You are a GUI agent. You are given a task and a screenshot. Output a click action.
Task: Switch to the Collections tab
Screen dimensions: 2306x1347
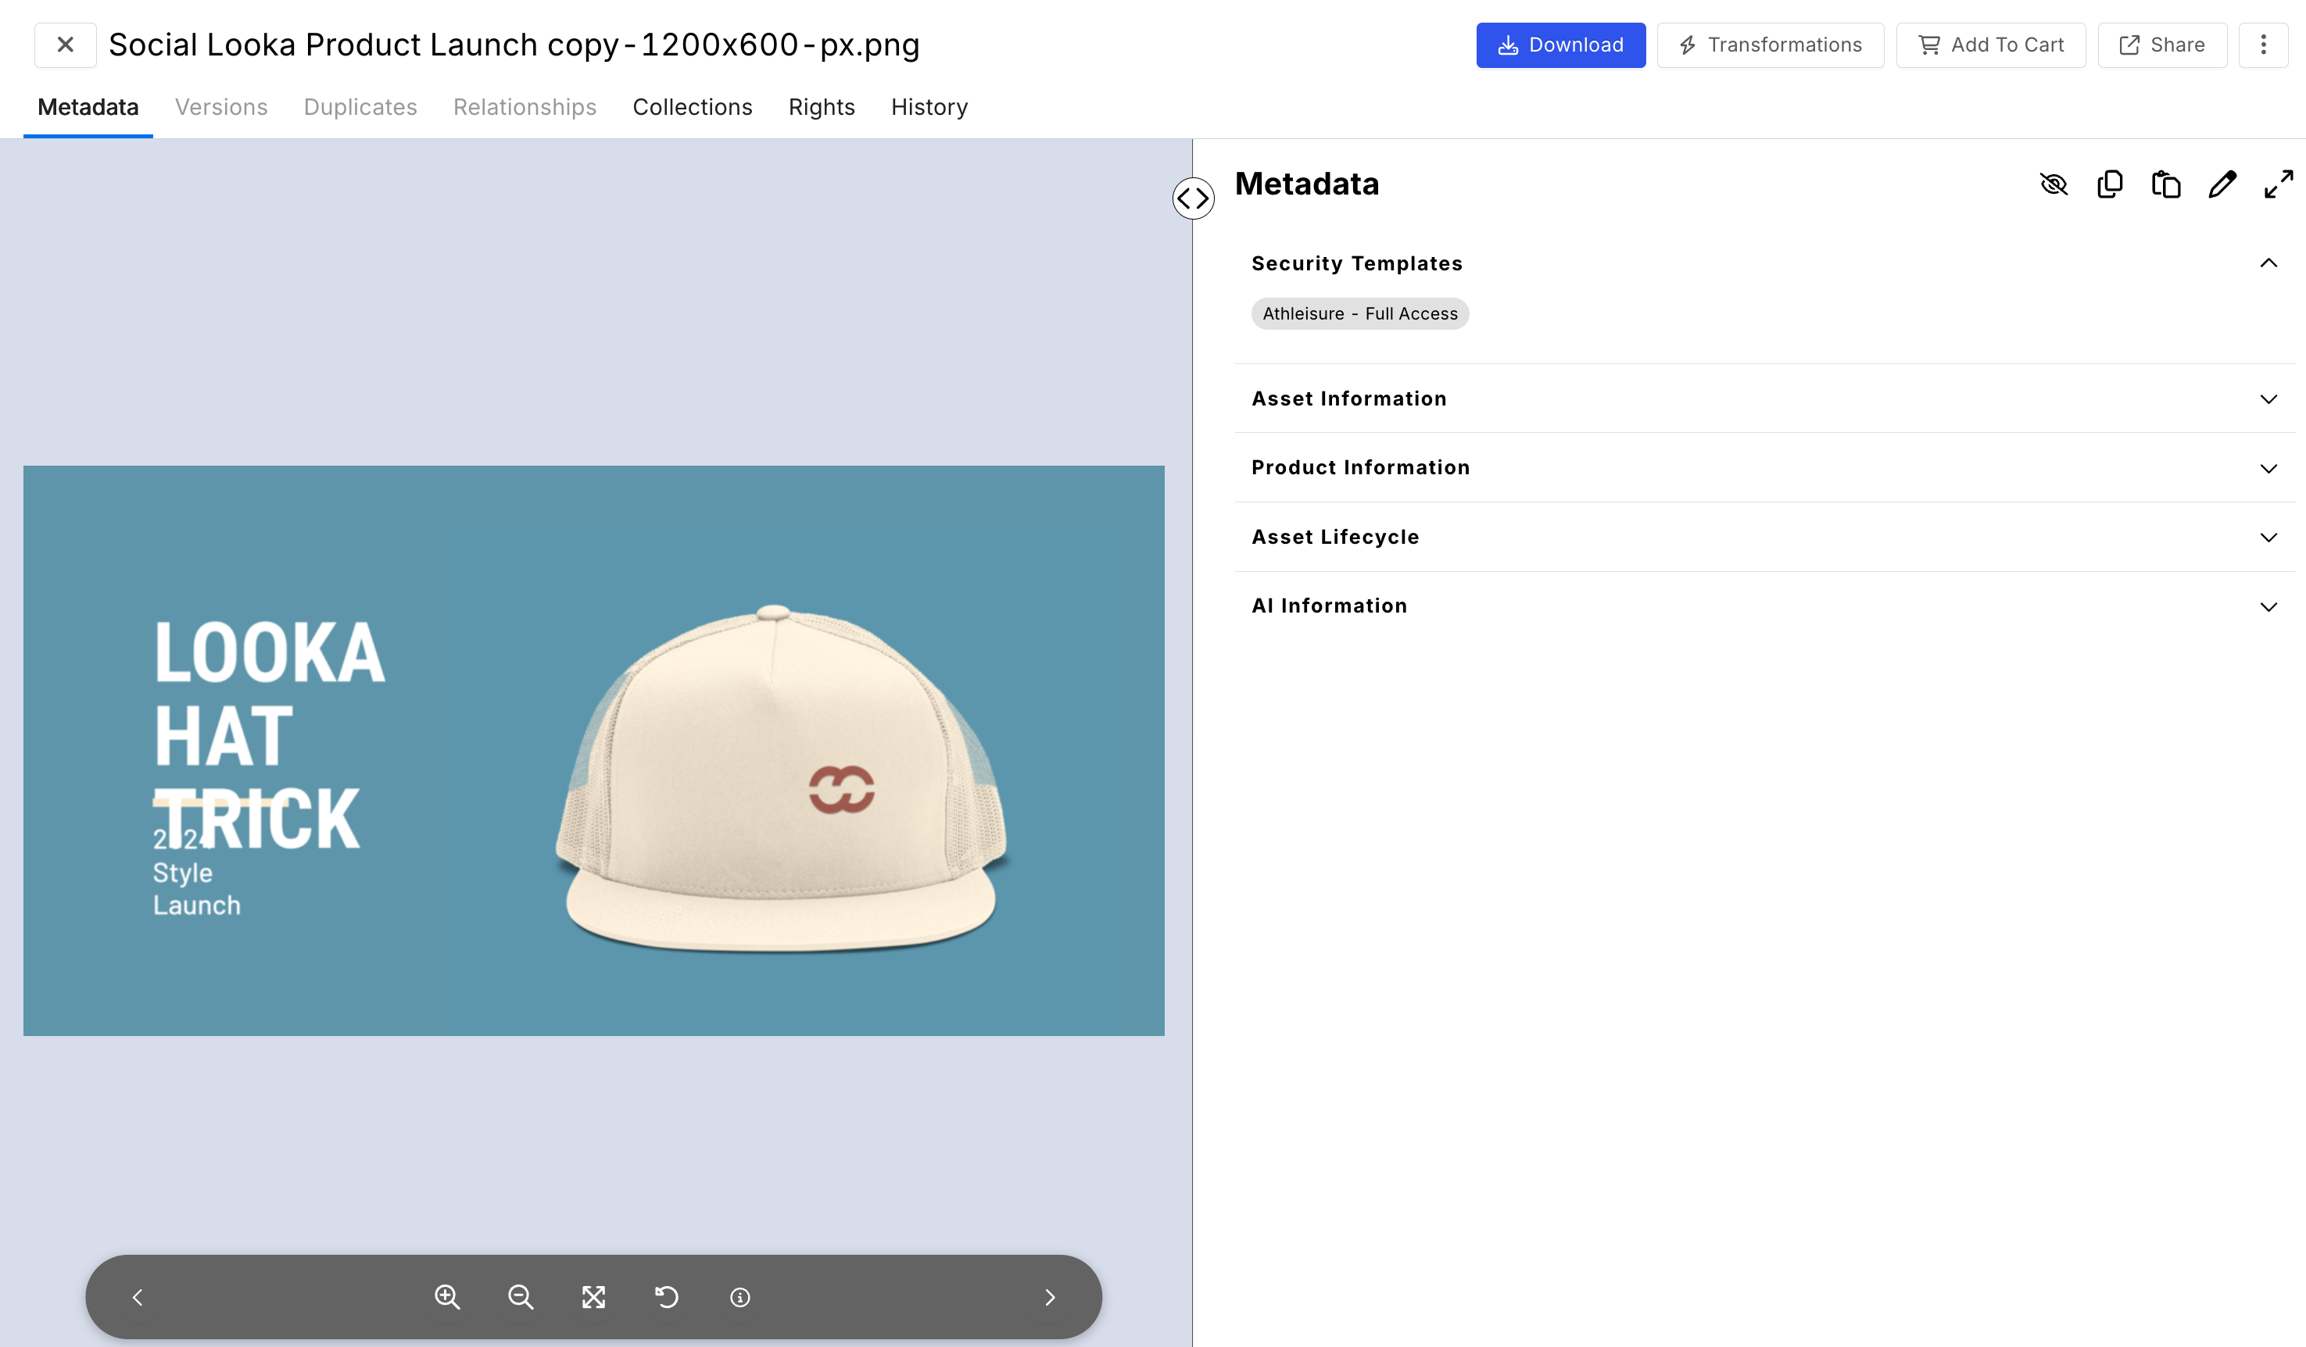(x=692, y=107)
